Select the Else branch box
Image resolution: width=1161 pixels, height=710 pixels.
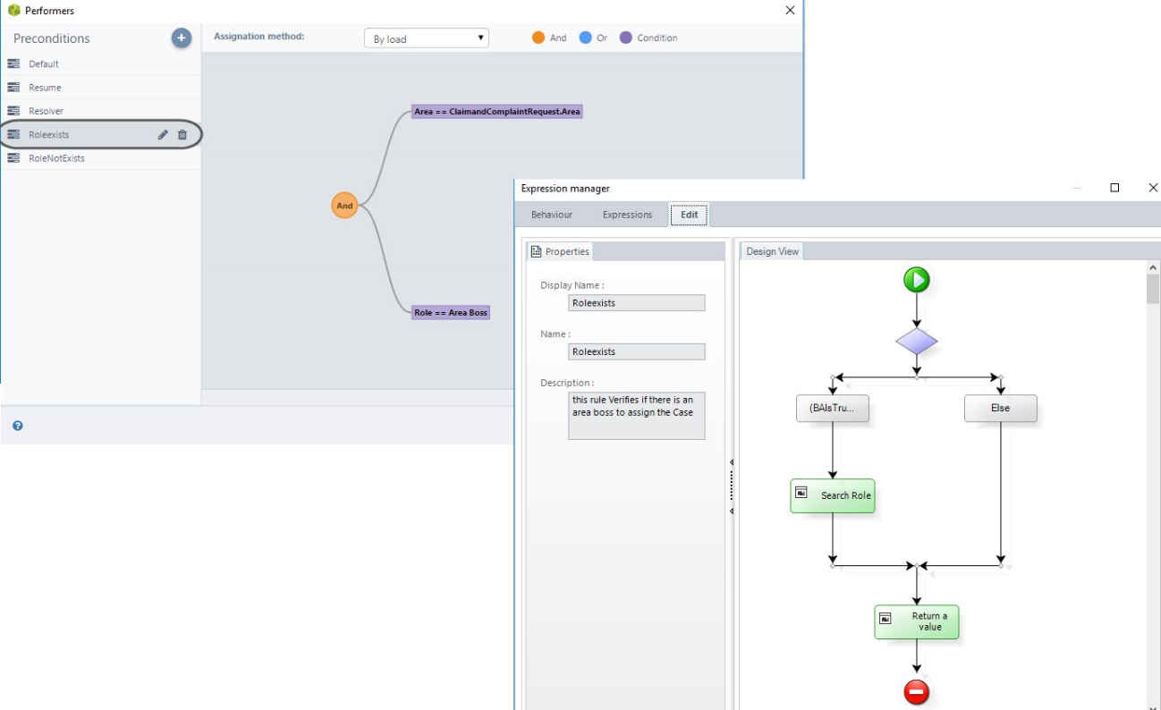pos(1000,408)
